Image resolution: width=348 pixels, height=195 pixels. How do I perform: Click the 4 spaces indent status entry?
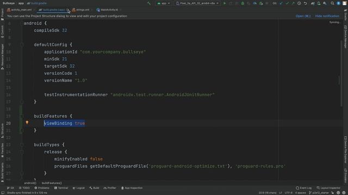(301, 193)
